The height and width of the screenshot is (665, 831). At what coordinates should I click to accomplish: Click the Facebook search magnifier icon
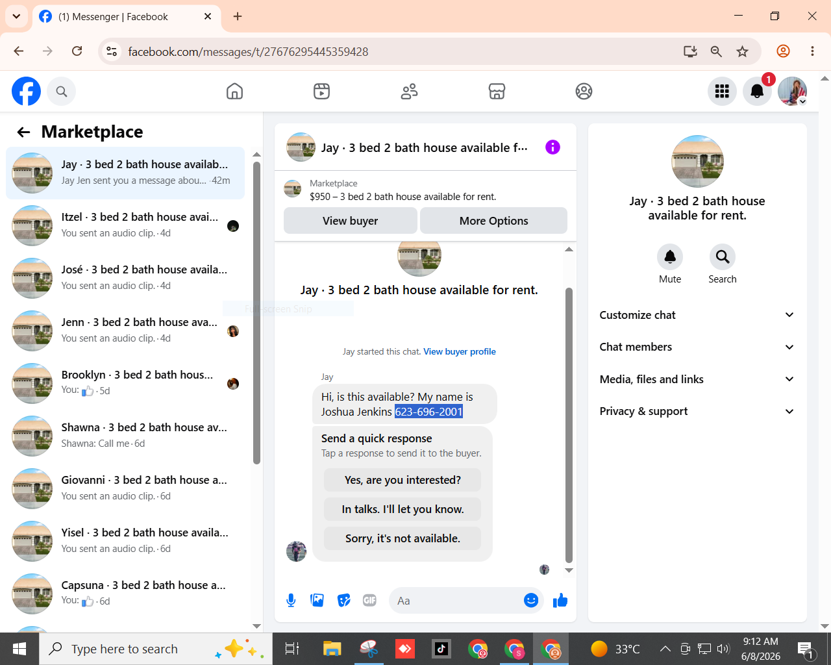[x=62, y=92]
